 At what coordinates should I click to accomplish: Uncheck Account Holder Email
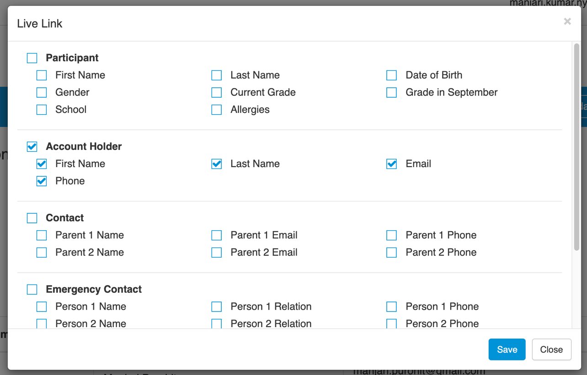click(392, 164)
